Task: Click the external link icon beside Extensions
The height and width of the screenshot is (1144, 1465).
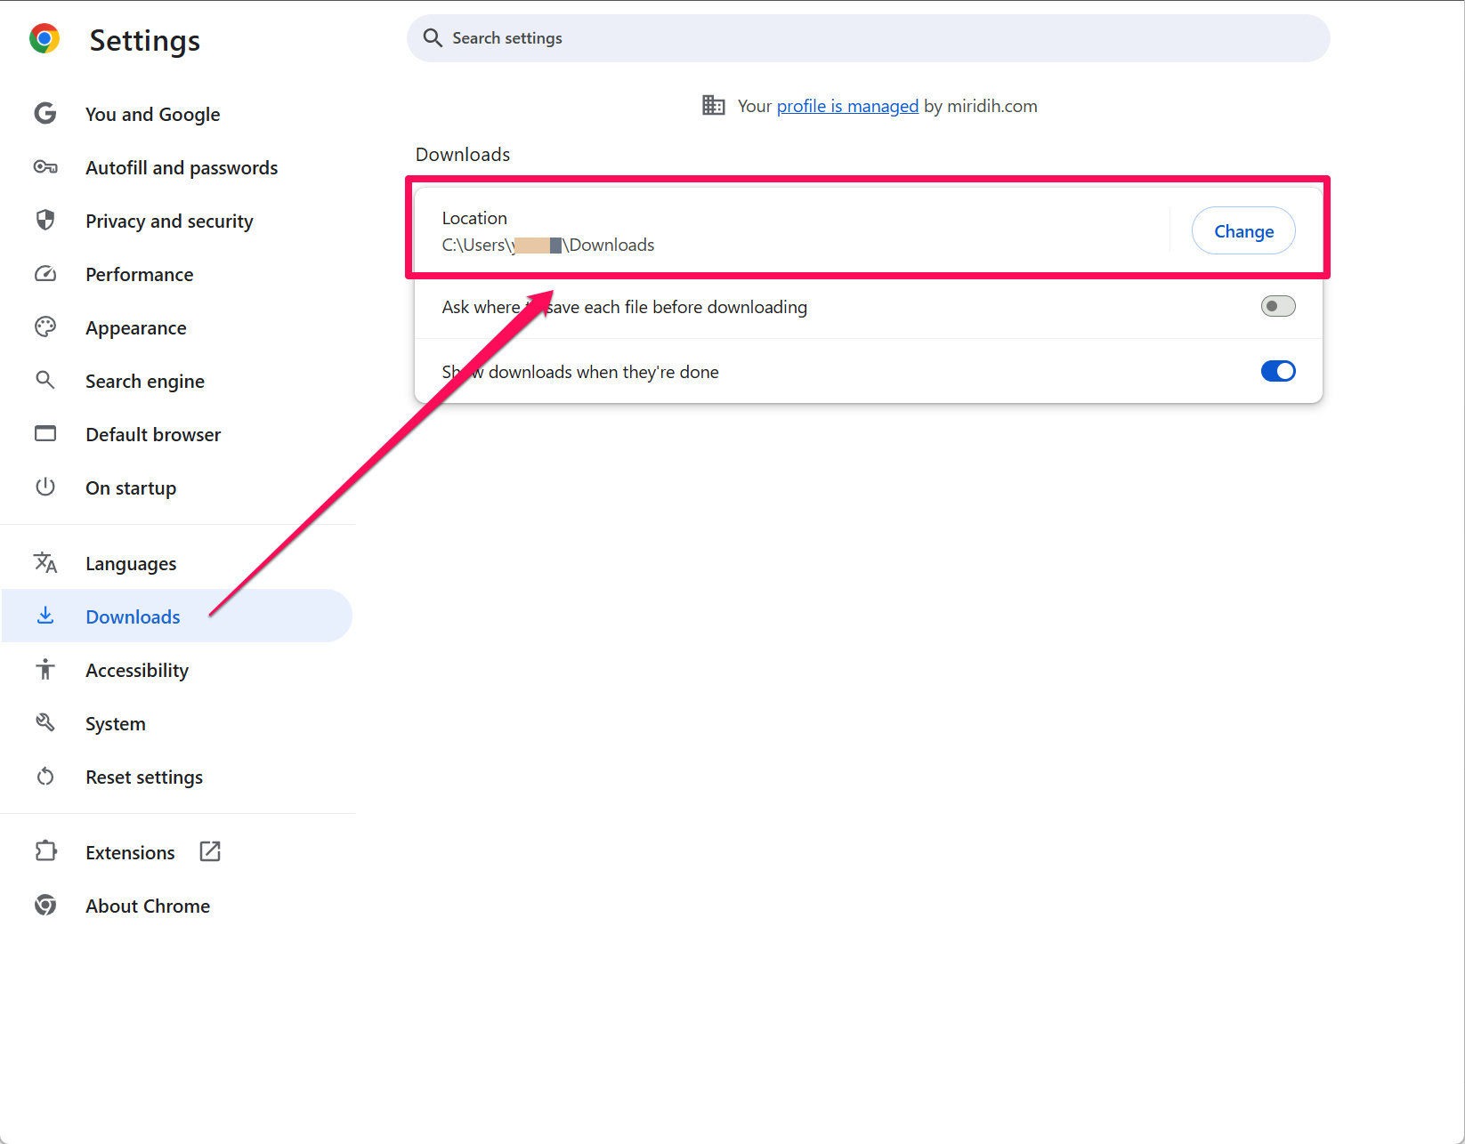Action: pyautogui.click(x=210, y=852)
